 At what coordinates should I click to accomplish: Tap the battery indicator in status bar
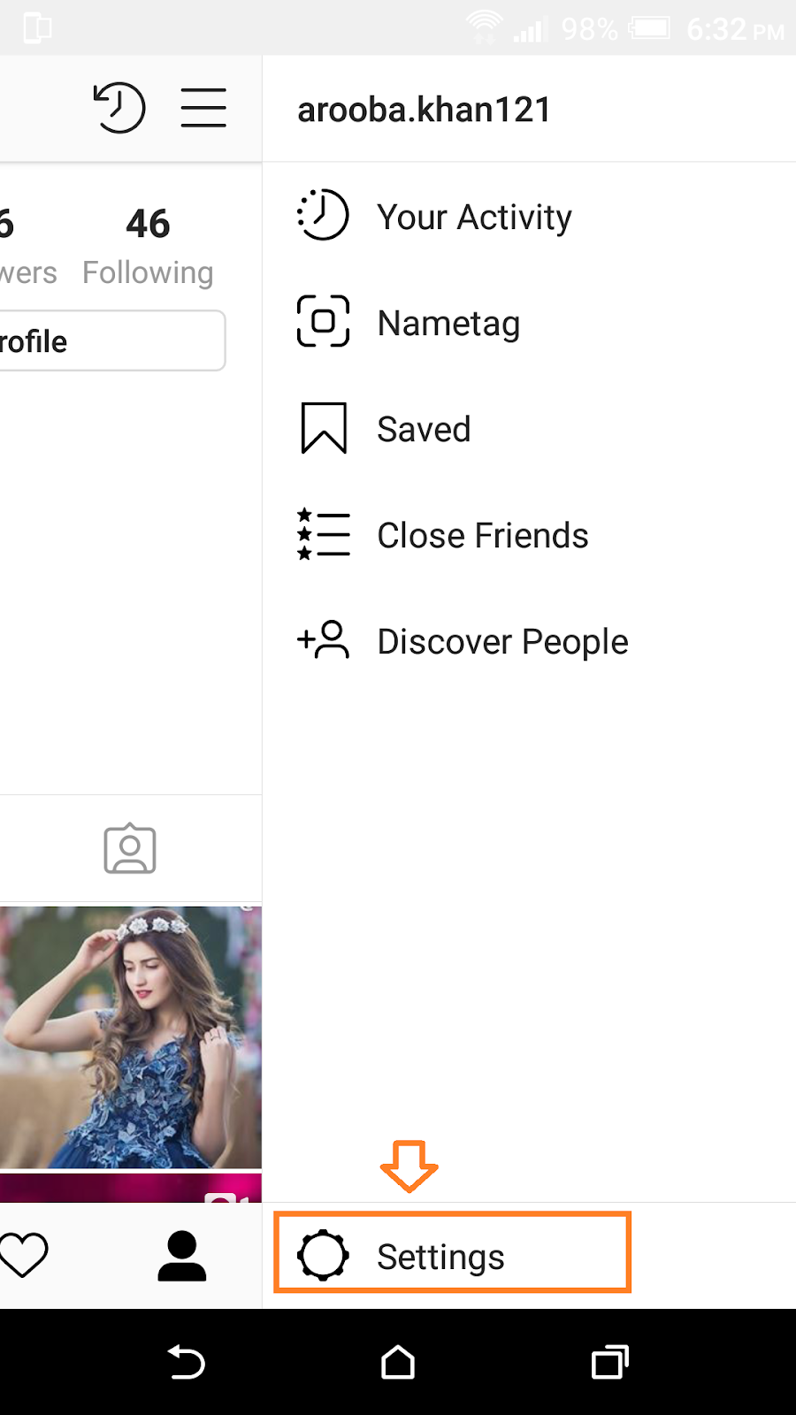tap(650, 28)
